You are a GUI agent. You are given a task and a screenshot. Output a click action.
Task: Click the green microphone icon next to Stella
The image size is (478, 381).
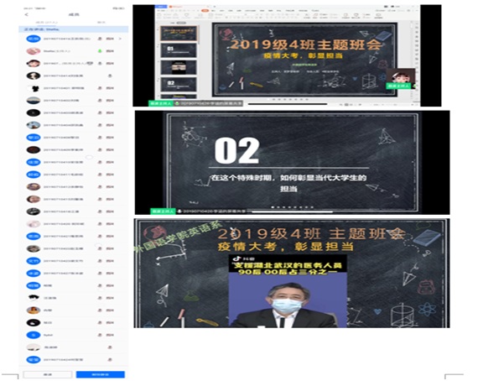click(x=100, y=51)
